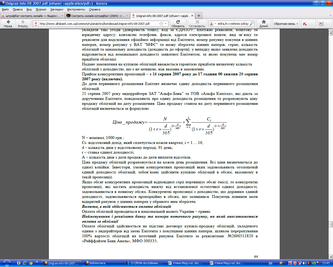This screenshot has width=333, height=267.
Task: Open Уляна Медуха2.doc taskbar window
Action: [228, 263]
